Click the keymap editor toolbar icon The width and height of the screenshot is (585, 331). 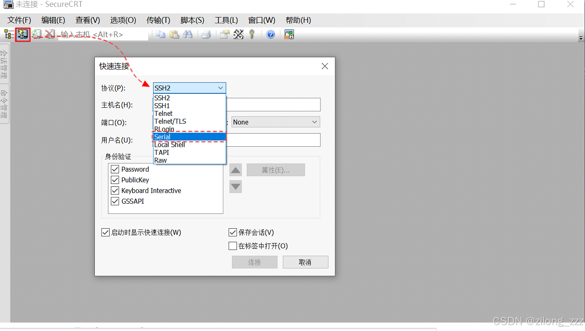pos(238,34)
